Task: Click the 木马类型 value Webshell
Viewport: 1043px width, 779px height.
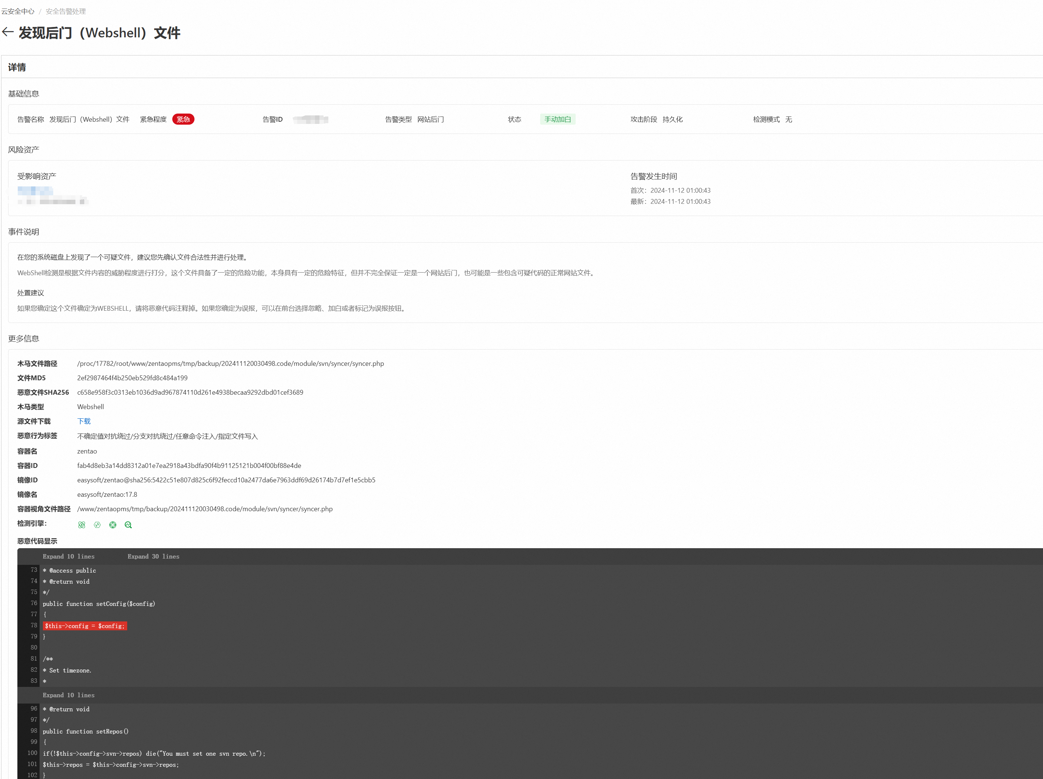Action: pyautogui.click(x=91, y=407)
